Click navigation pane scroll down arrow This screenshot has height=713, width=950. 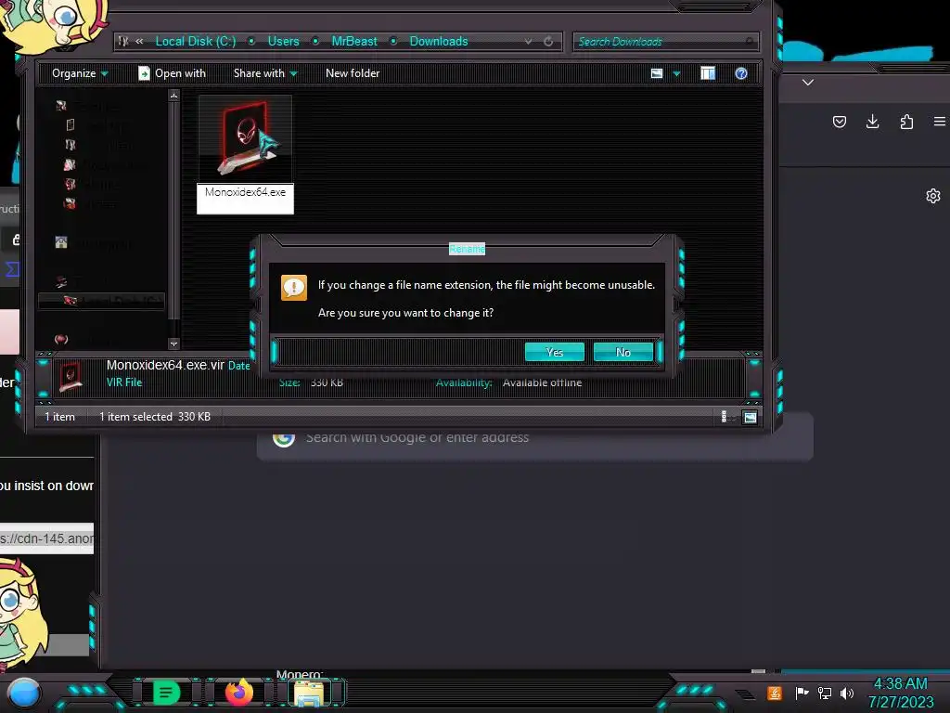click(173, 344)
